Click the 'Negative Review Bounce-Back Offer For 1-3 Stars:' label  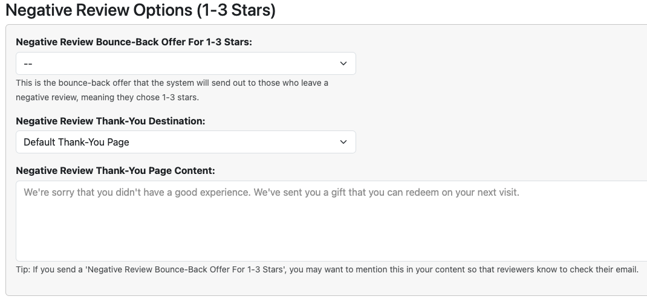tap(134, 42)
